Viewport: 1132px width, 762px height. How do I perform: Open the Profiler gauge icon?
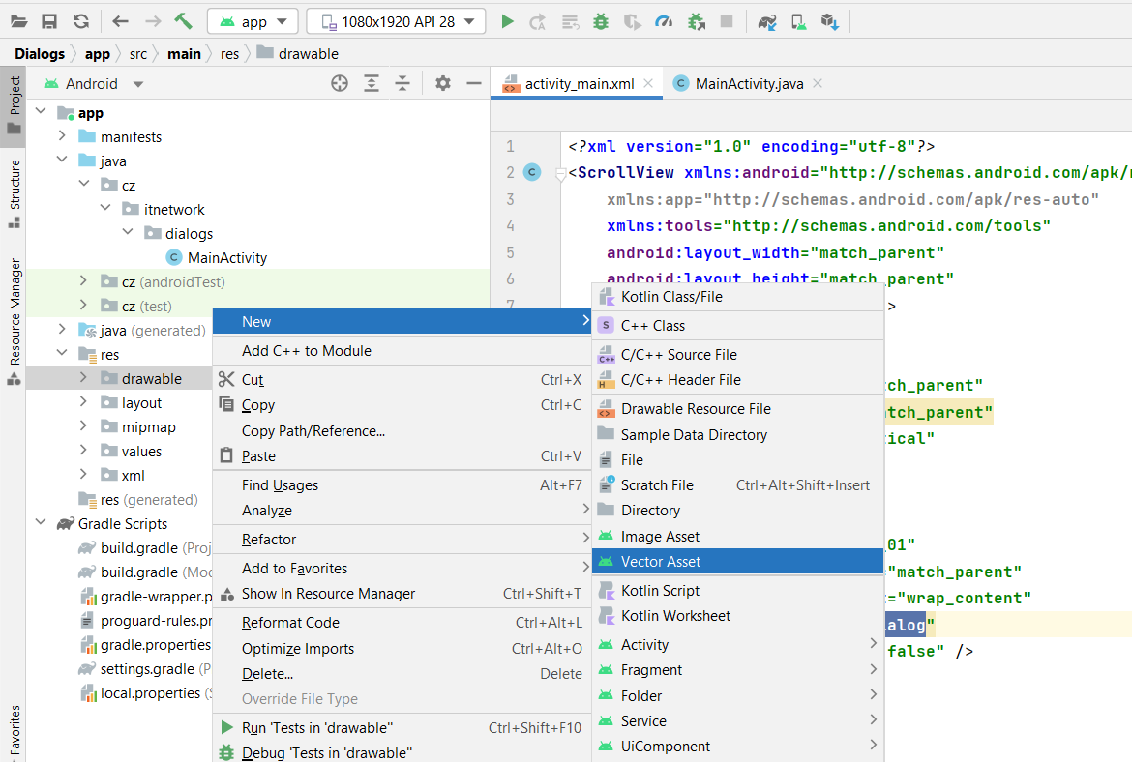point(663,21)
